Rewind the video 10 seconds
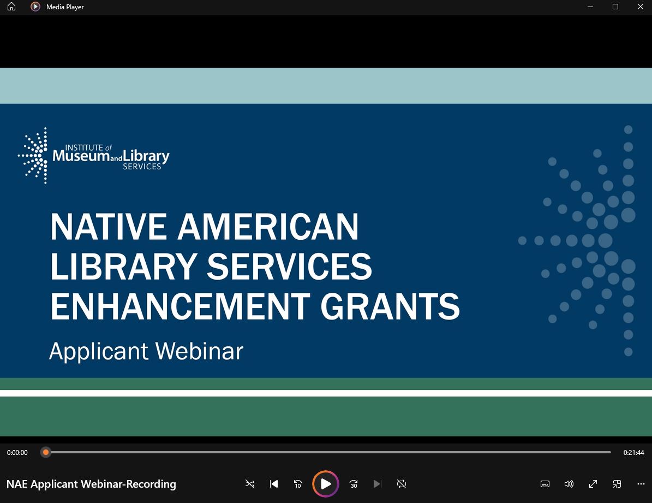652x503 pixels. [298, 484]
